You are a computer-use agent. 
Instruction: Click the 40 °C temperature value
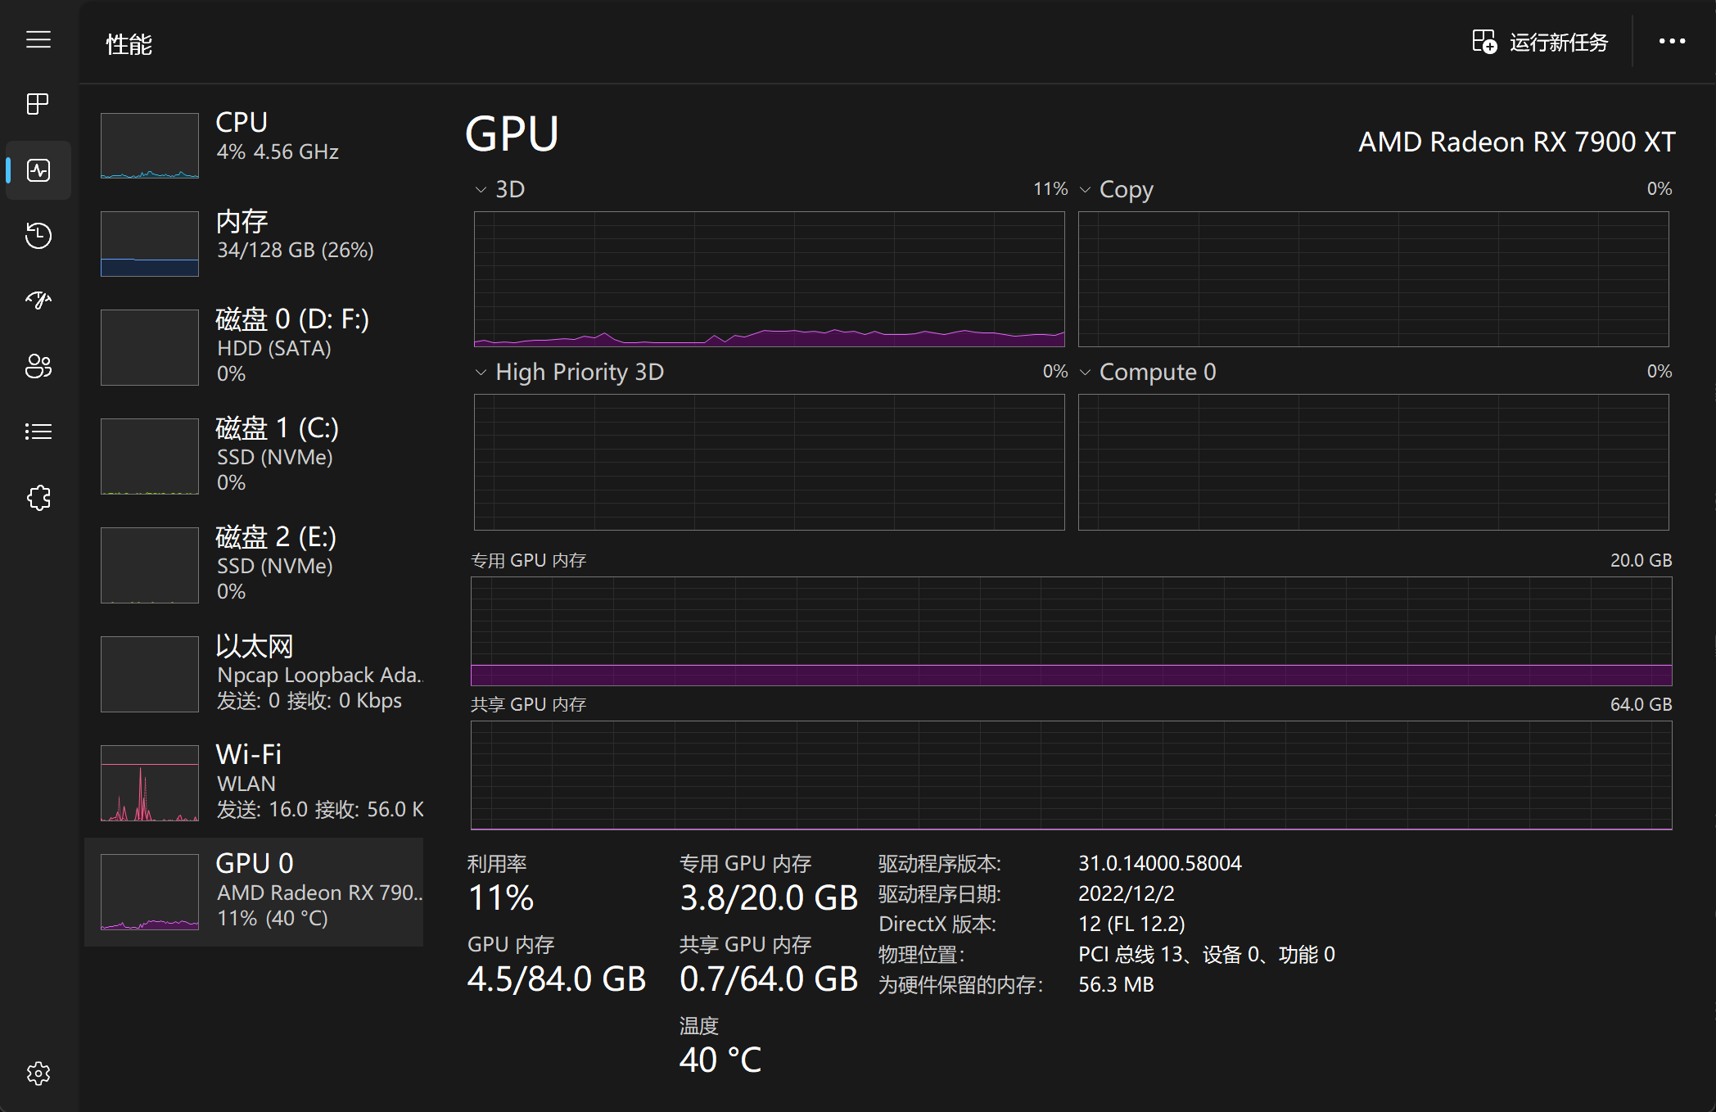pos(720,1060)
